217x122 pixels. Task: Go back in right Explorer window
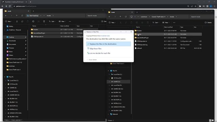pos(110,17)
